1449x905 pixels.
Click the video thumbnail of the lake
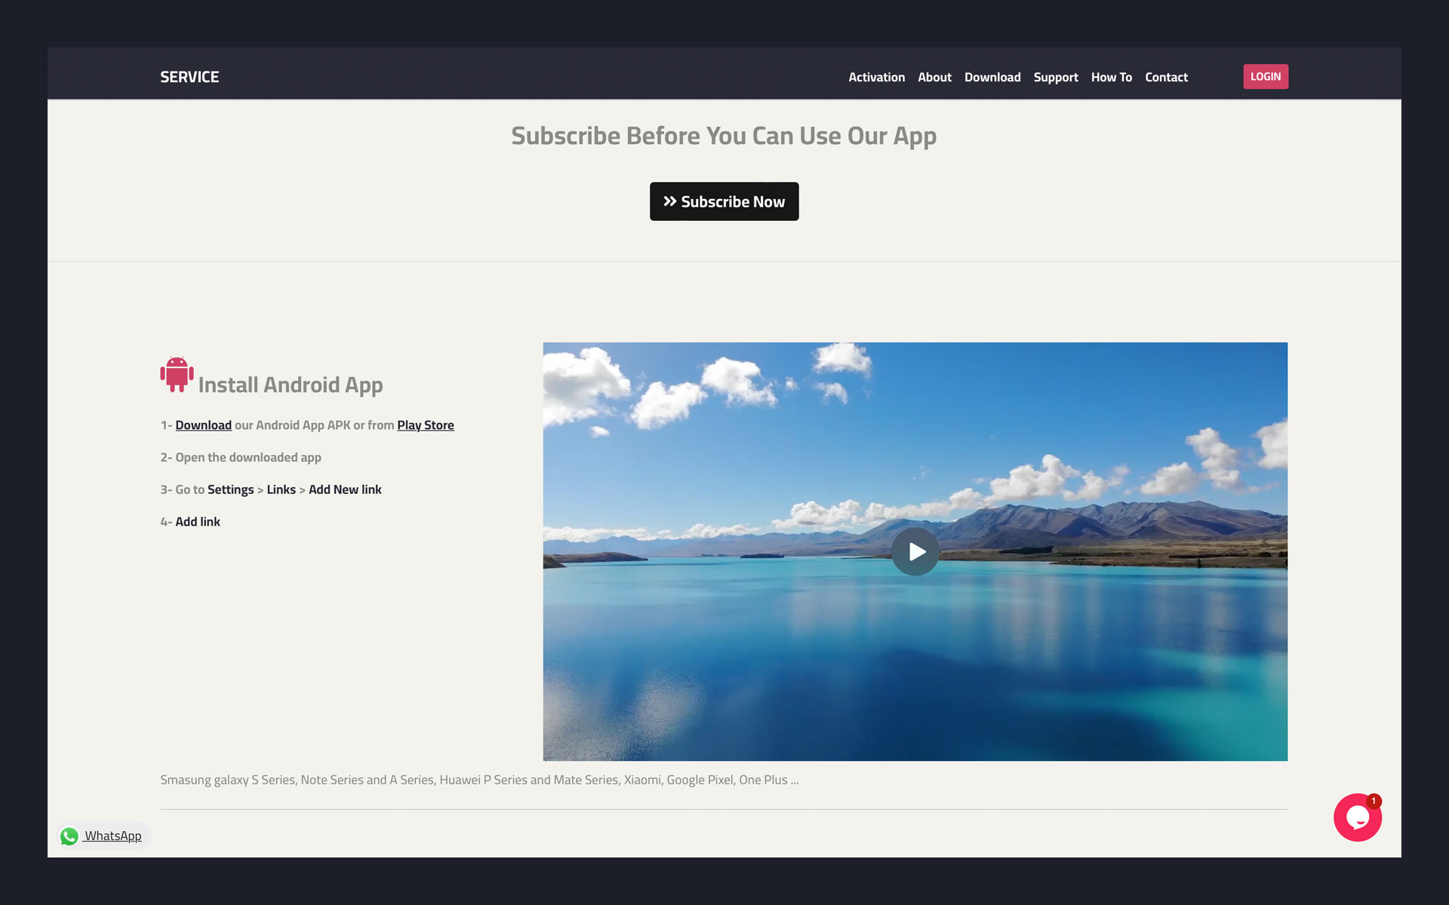point(915,551)
